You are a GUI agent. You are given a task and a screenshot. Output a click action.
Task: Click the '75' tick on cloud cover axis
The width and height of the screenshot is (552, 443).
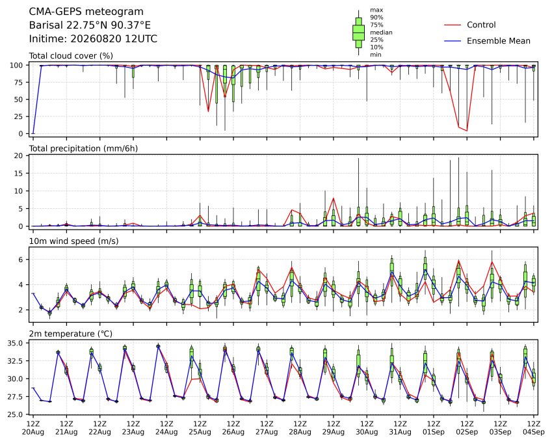click(19, 83)
